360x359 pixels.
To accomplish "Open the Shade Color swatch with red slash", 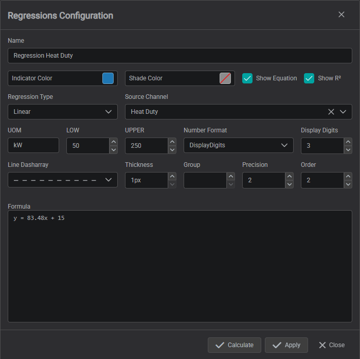I will point(225,78).
